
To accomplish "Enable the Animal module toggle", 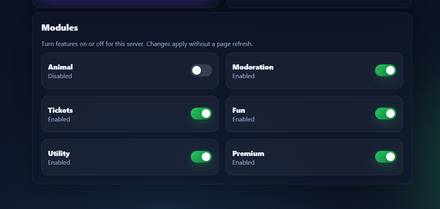I will point(201,70).
